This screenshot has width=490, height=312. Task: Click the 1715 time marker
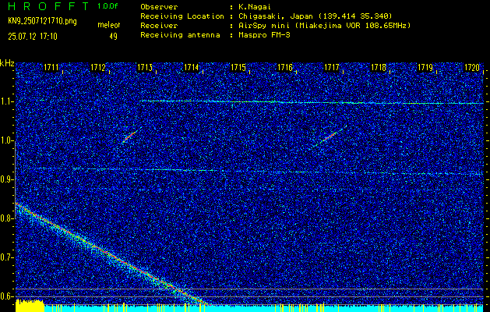click(238, 67)
